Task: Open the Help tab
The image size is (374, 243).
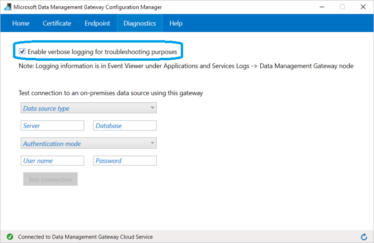Action: [176, 23]
